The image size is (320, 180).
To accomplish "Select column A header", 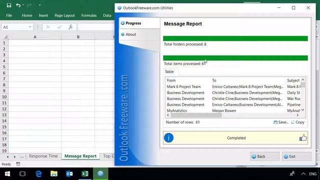I will click(35, 37).
